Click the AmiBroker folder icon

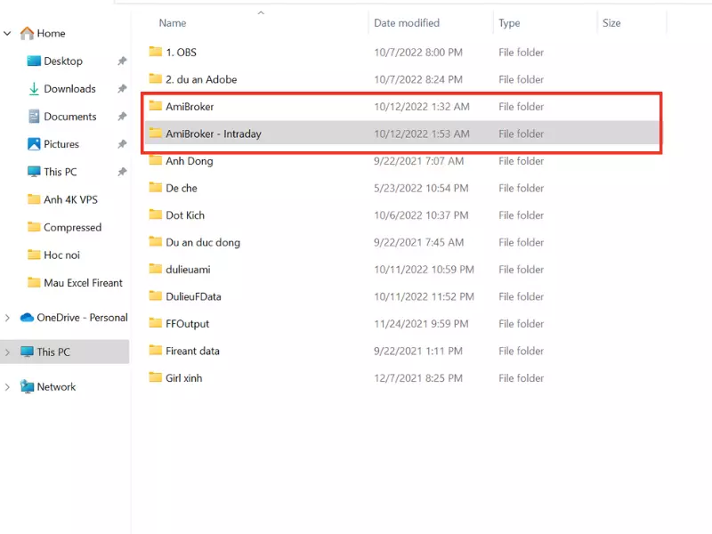[x=155, y=106]
